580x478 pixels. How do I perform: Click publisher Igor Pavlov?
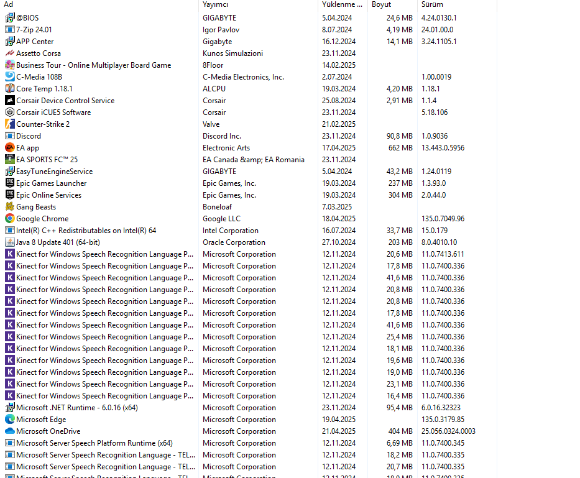point(221,30)
